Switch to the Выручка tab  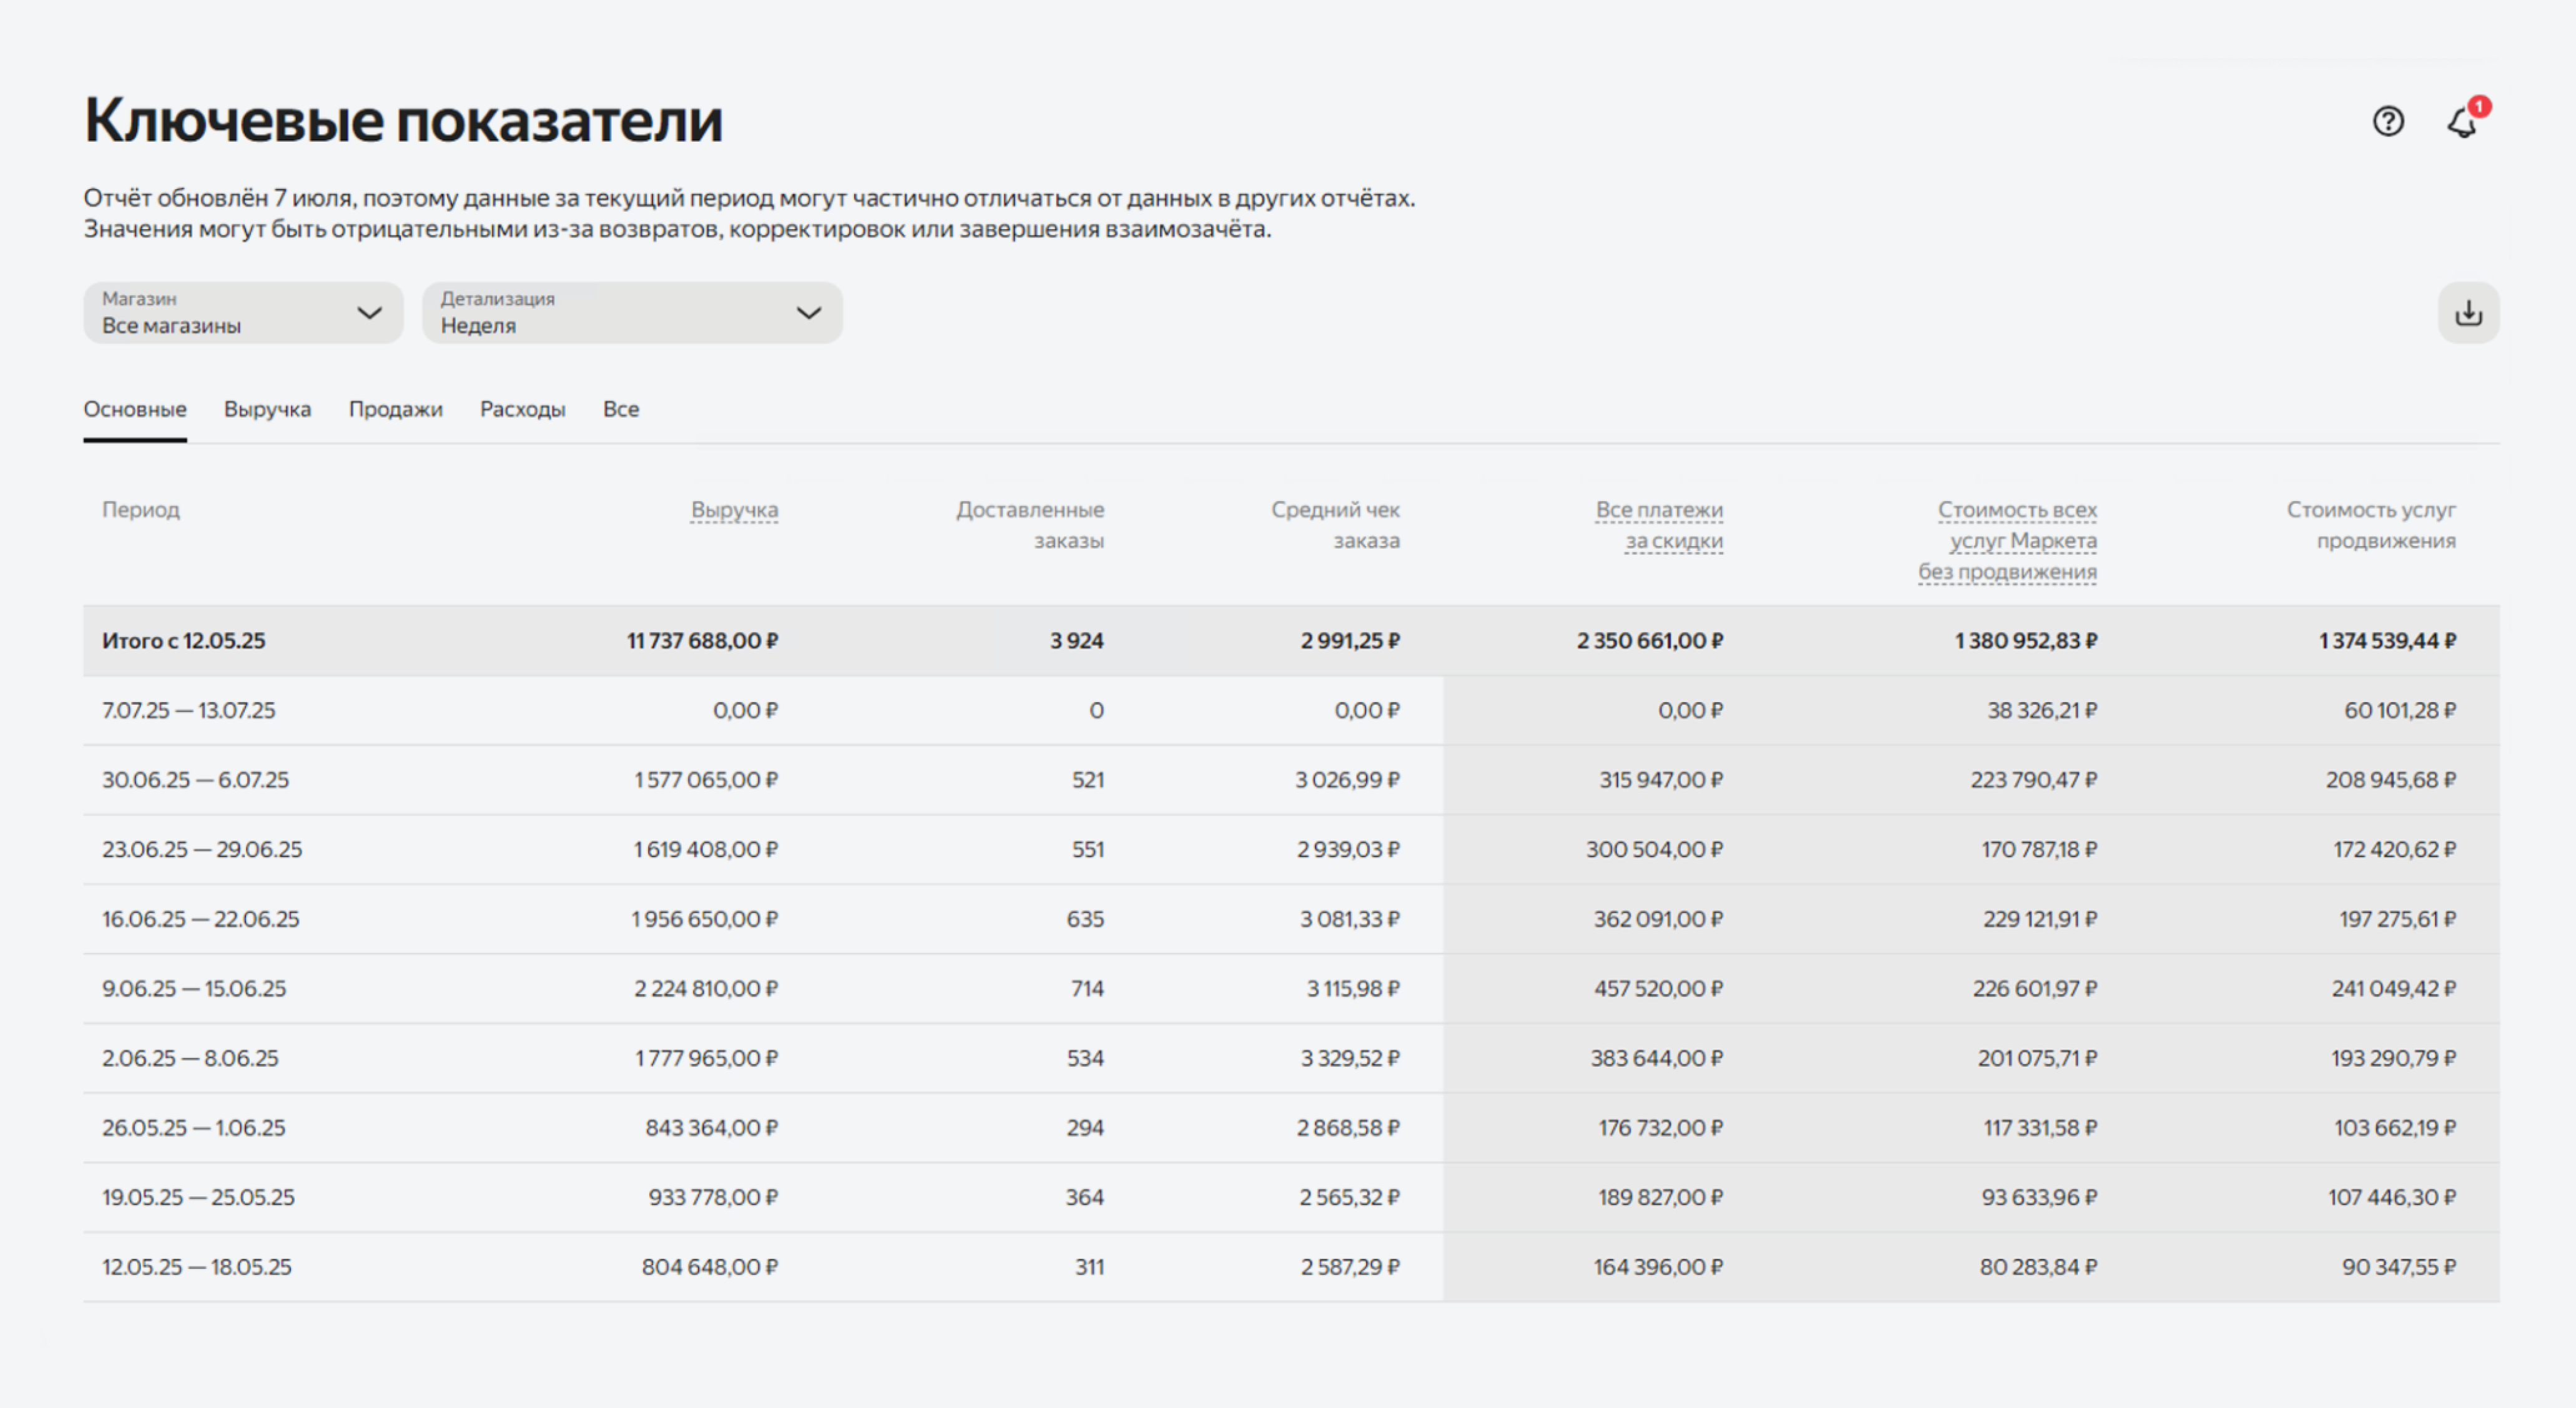point(267,409)
